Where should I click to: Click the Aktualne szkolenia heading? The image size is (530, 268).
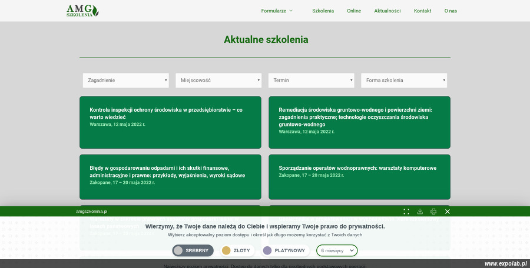point(266,39)
